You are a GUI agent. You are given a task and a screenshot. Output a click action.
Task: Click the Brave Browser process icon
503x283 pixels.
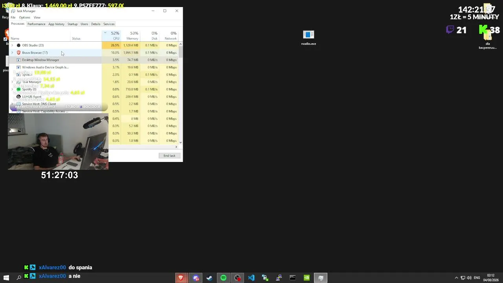tap(18, 53)
